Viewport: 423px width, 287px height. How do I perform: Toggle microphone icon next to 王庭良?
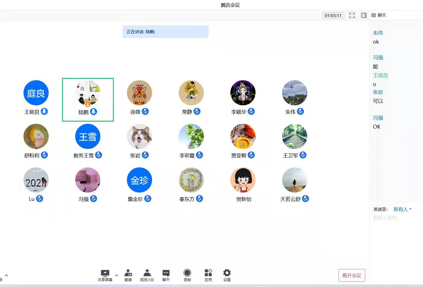pos(44,112)
